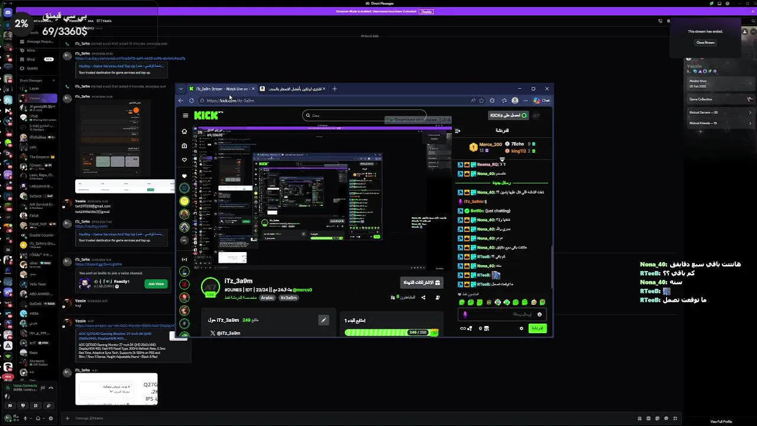Screen dimensions: 757x426
Task: Click the itz3a9m tag under stream
Action: pyautogui.click(x=289, y=298)
